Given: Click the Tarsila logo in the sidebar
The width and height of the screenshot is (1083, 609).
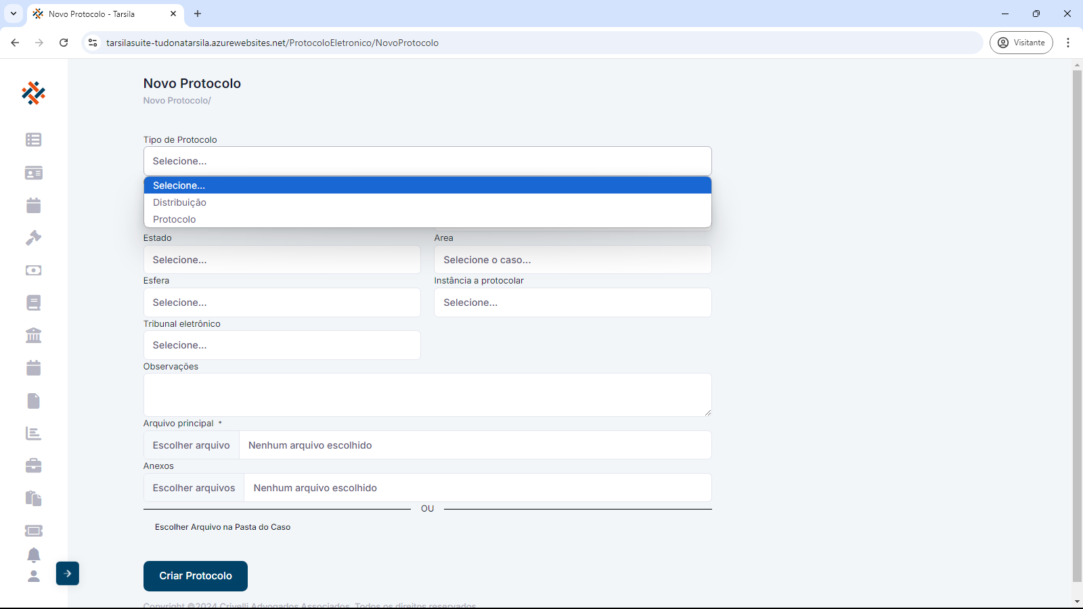Looking at the screenshot, I should (33, 93).
